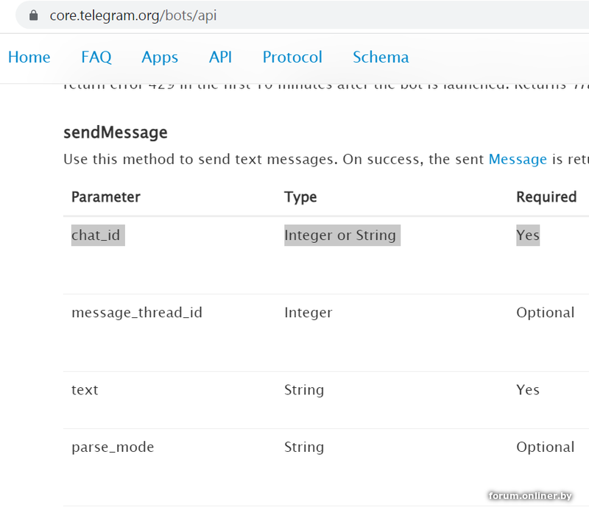
Task: Click the Parameter column header
Action: [x=106, y=197]
